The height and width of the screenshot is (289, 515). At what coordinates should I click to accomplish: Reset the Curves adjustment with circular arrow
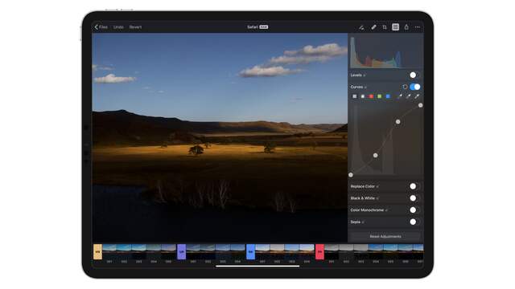[x=405, y=87]
